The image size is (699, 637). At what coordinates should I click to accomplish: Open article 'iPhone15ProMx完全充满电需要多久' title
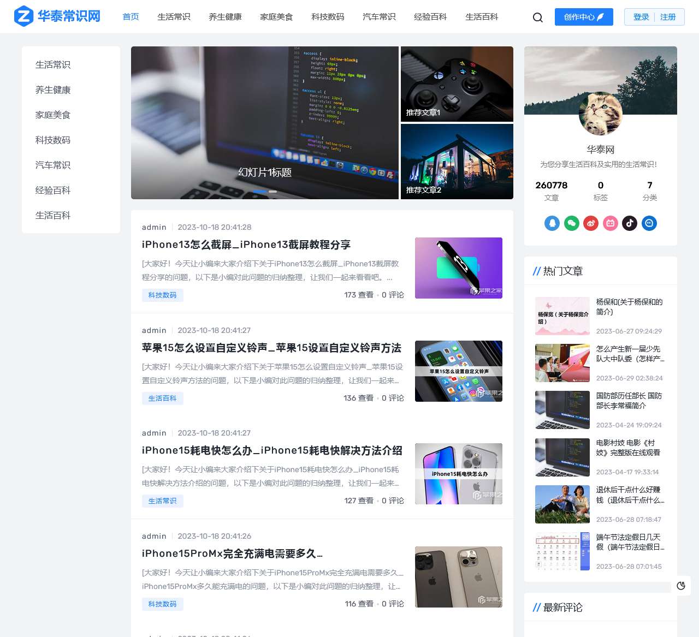click(x=232, y=553)
